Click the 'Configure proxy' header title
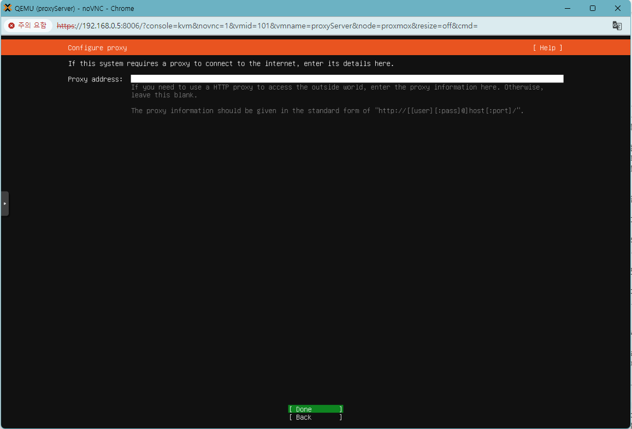Screen dimensions: 632x429 click(x=97, y=48)
